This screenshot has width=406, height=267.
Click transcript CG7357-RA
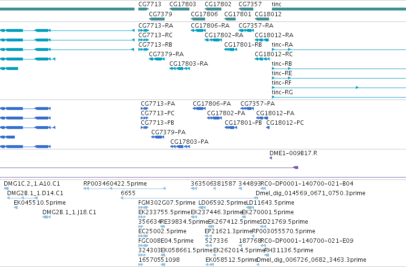(256, 26)
